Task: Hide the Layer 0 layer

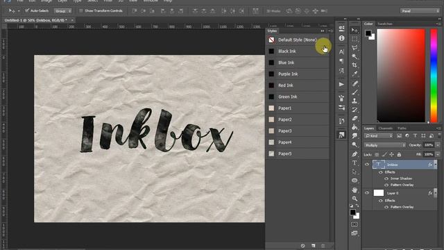Action: [x=367, y=193]
